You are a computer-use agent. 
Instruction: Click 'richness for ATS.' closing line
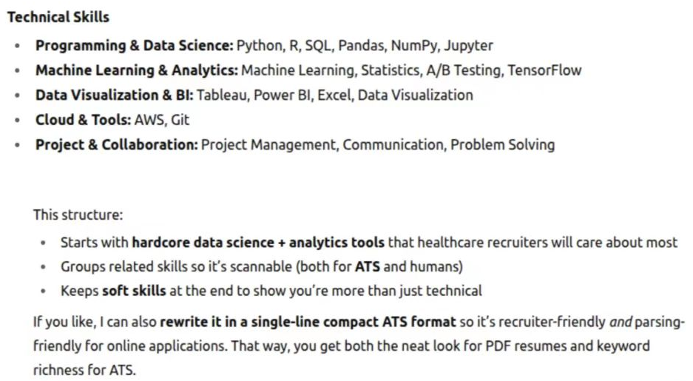(x=84, y=369)
